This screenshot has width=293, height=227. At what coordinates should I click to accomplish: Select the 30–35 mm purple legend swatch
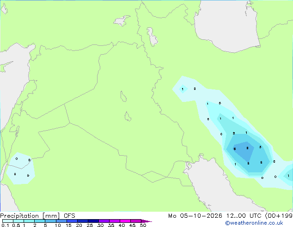104,221
